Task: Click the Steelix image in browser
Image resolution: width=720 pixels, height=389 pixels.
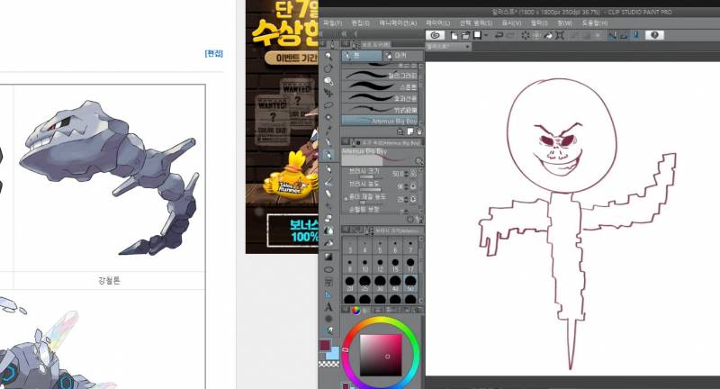Action: [x=109, y=177]
